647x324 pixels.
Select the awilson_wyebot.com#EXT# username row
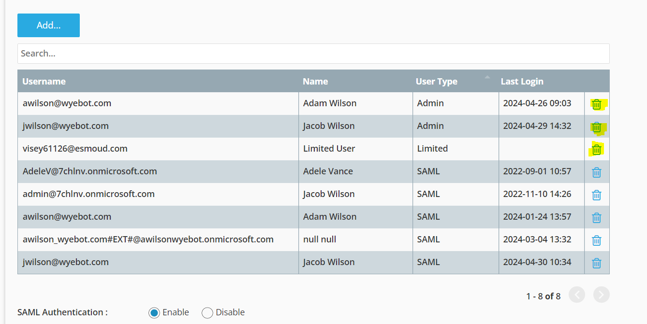pyautogui.click(x=148, y=239)
